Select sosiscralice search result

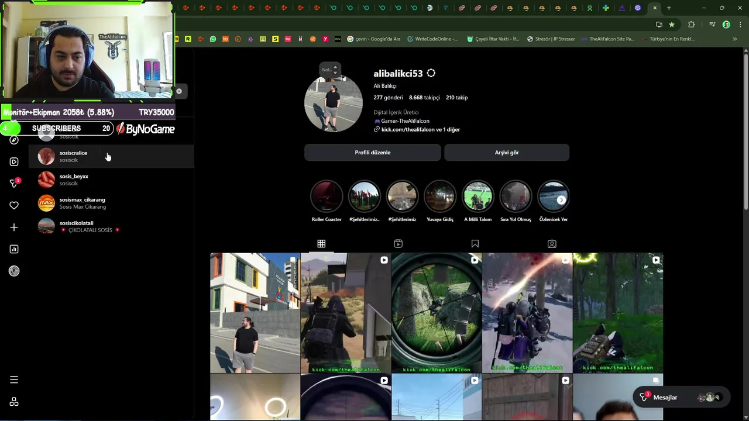coord(111,156)
